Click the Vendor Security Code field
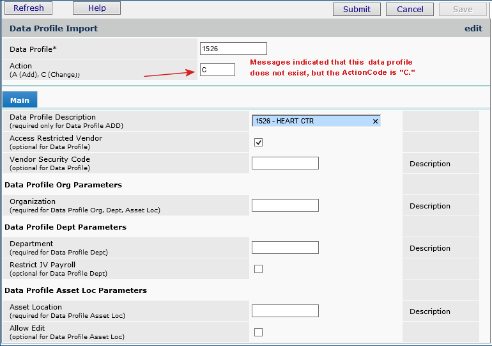492x346 pixels. [285, 163]
